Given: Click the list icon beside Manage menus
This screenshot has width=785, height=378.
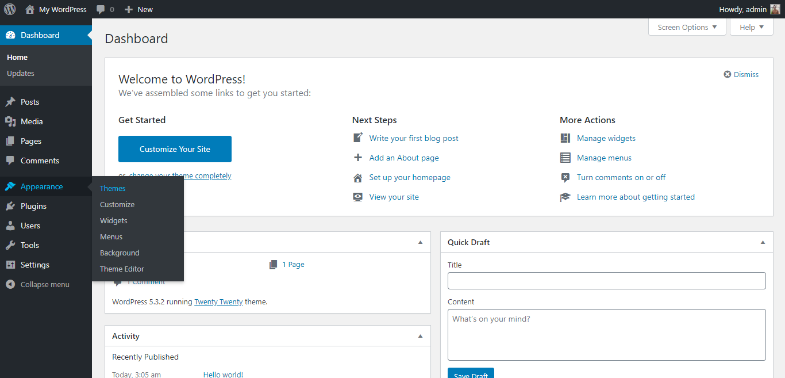Looking at the screenshot, I should pos(565,158).
